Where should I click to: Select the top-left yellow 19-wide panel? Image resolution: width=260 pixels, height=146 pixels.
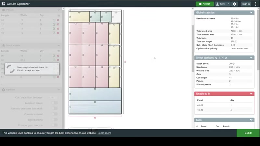79,17
